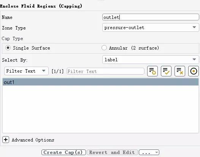
Task: Click the [1/1] selection counter
Action: point(57,71)
